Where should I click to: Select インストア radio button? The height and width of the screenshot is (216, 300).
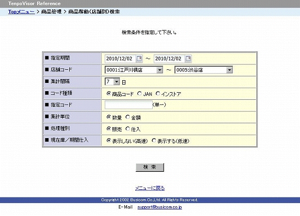coord(158,94)
